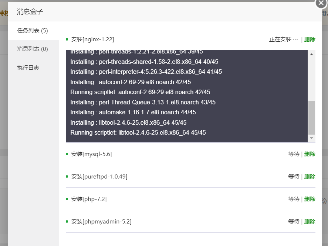This screenshot has width=328, height=246.
Task: Select the 安装[pureftpd-1.0.49] task row
Action: (190, 177)
